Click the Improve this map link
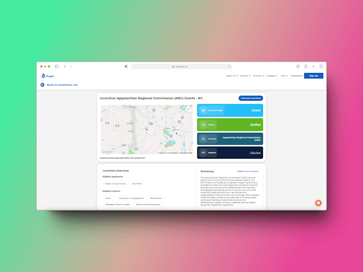Viewport: 363px width, 272px height. coord(186,153)
